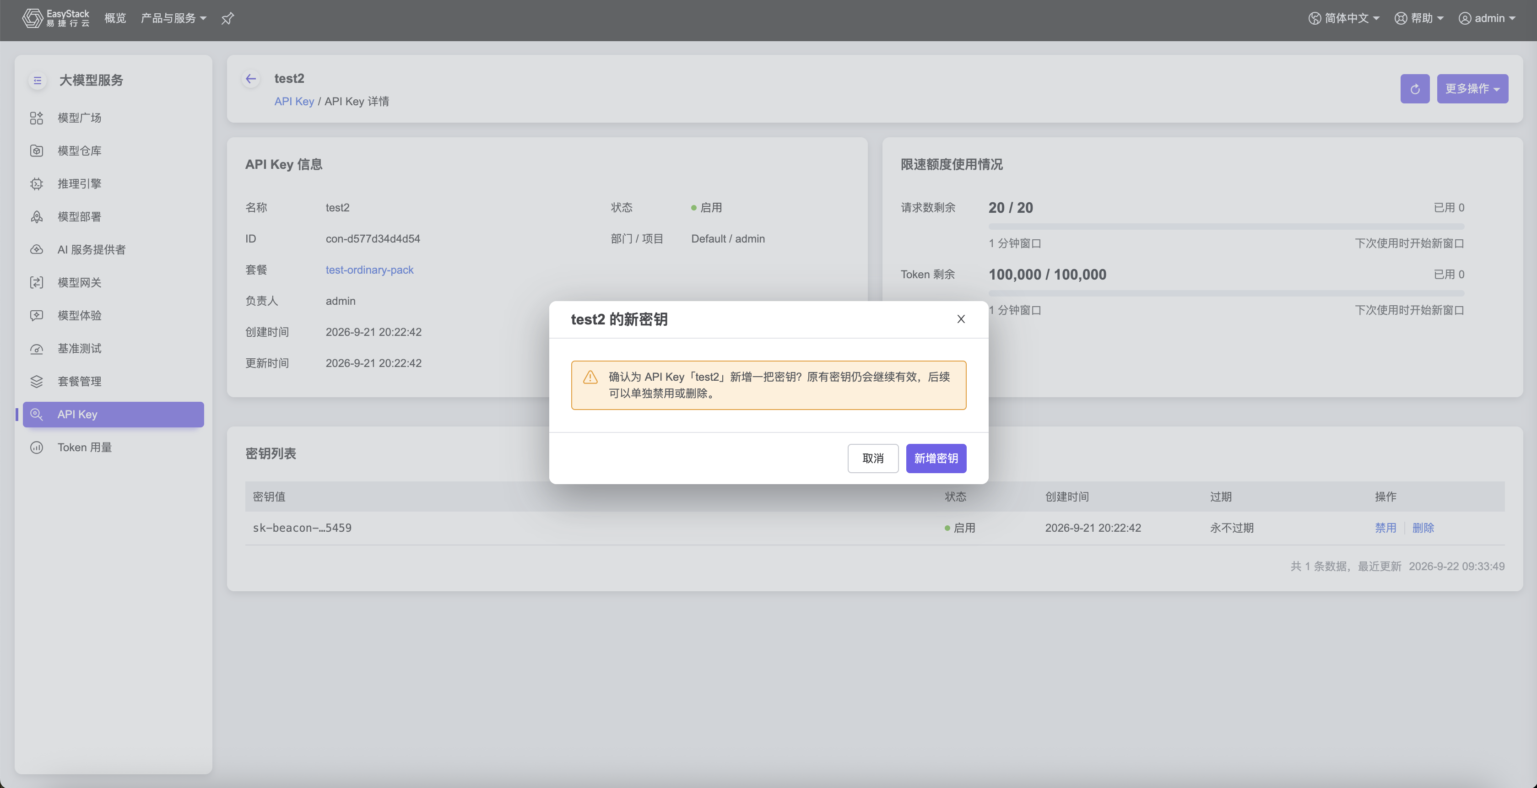Click the 套餐管理 layers icon
Screen dimensions: 1537x788
tap(37, 381)
